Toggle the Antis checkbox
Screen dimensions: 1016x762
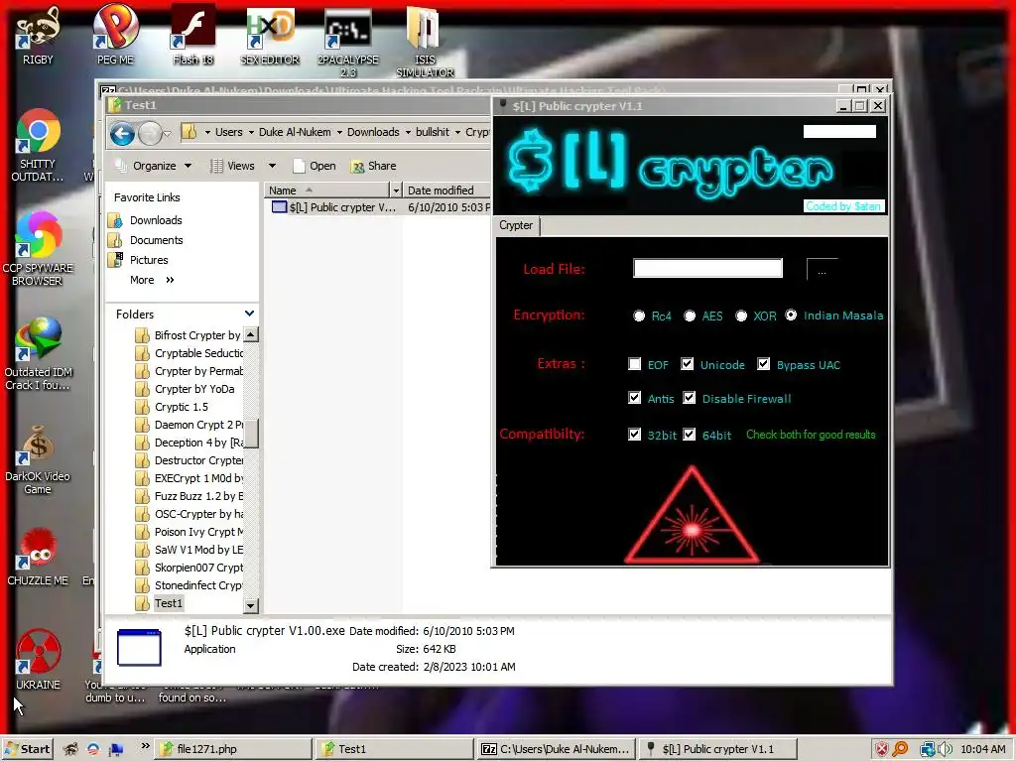(x=634, y=398)
